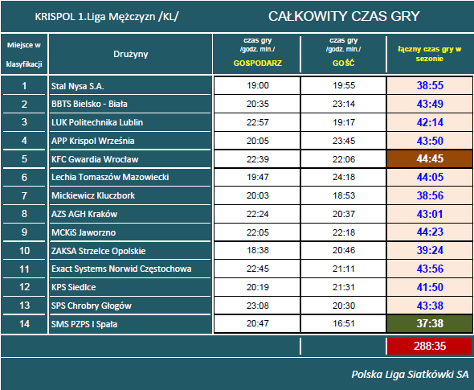Click LUK Politechnika Lublin team cell
Screen dimensions: 474x390
130,122
